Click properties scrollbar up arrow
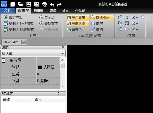153x113 pixels. [62, 60]
